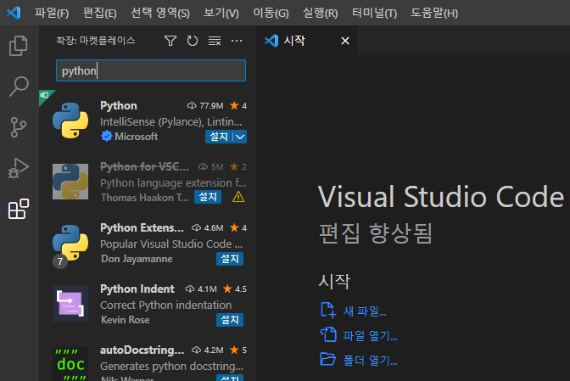The height and width of the screenshot is (381, 570).
Task: Click the new file icon under 시작
Action: tap(328, 310)
